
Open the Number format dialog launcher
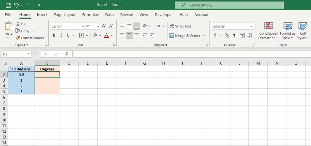(253, 45)
